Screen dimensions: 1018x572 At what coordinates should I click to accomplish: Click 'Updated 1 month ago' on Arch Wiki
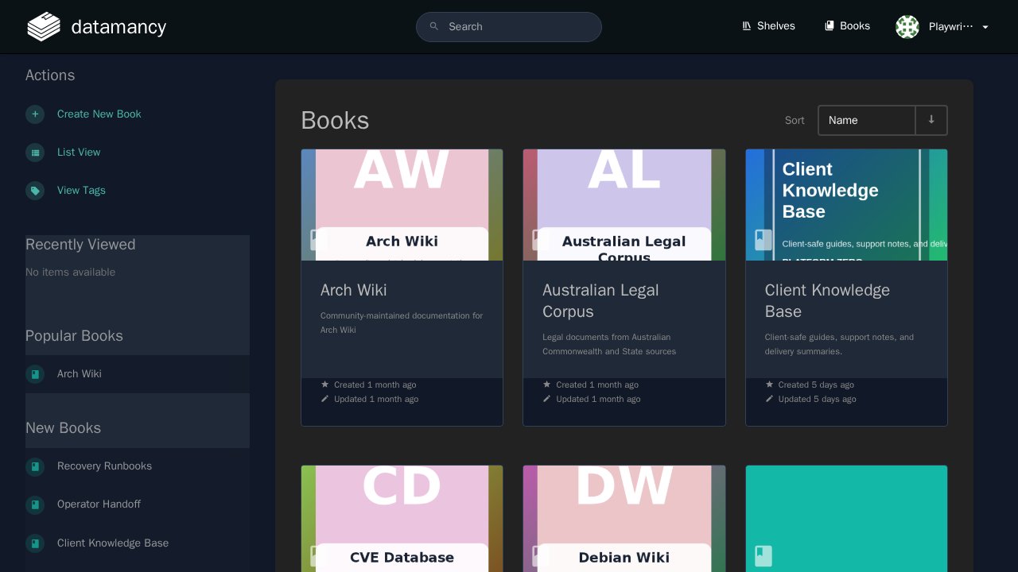(x=376, y=399)
